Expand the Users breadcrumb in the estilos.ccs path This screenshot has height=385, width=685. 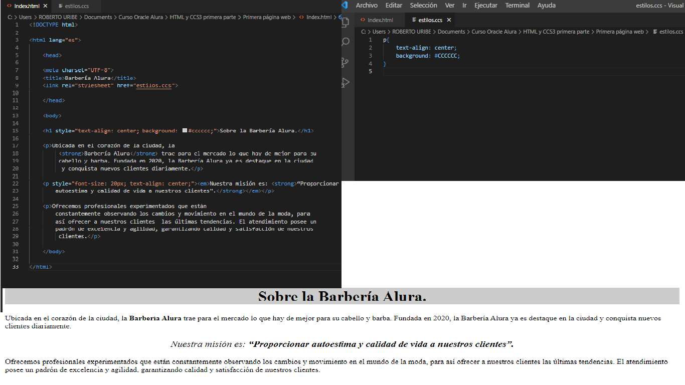click(379, 32)
